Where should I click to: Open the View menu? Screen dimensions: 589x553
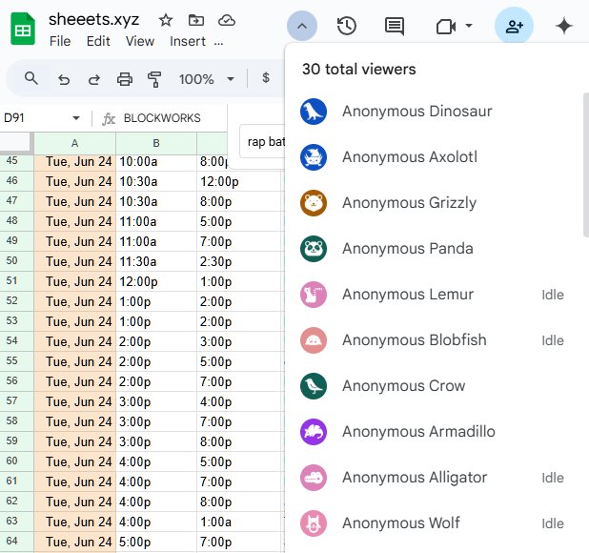[x=140, y=41]
